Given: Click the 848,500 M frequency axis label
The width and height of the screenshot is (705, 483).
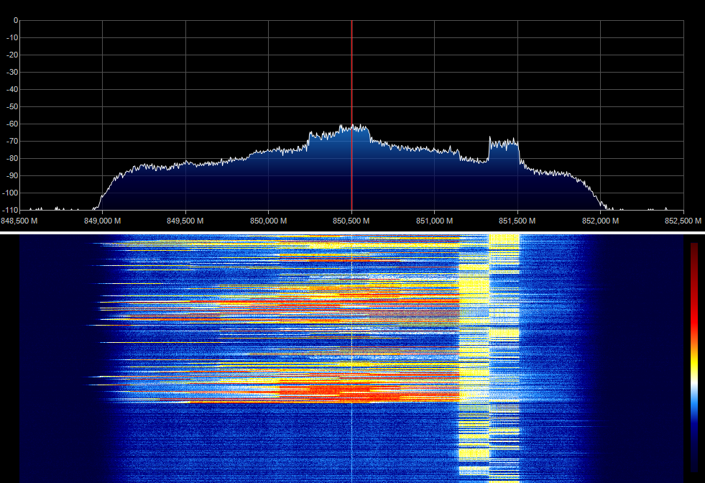Looking at the screenshot, I should pos(19,221).
